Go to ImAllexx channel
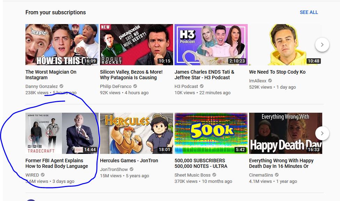340x201 pixels. pyautogui.click(x=257, y=81)
